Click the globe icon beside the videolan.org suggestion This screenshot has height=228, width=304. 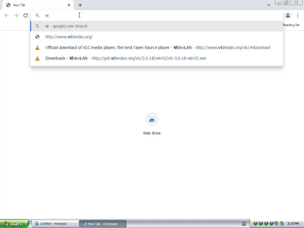click(37, 37)
